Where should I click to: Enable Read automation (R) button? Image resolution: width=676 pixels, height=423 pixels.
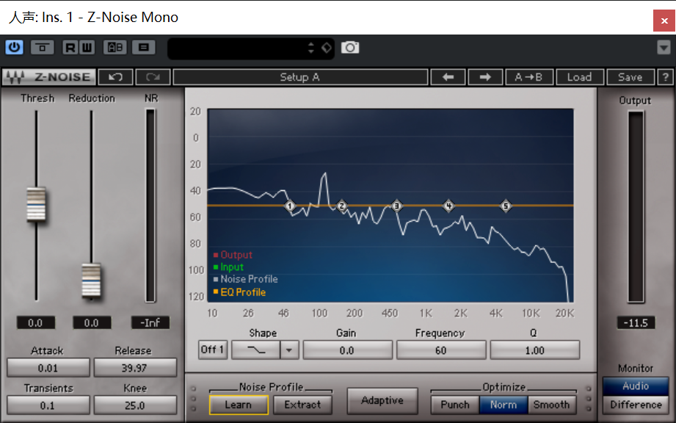[70, 47]
